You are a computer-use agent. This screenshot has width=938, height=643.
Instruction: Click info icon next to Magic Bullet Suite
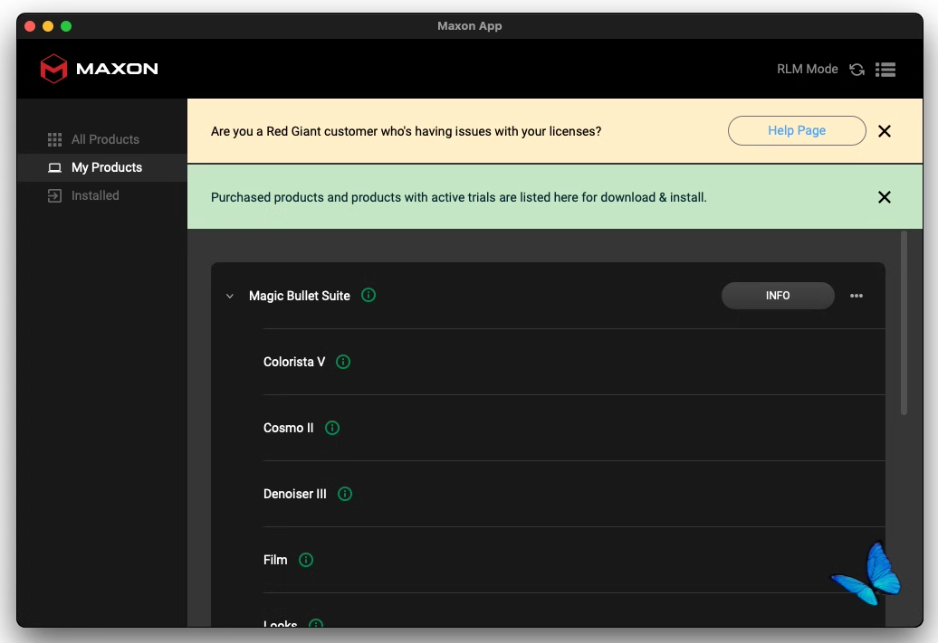click(368, 295)
